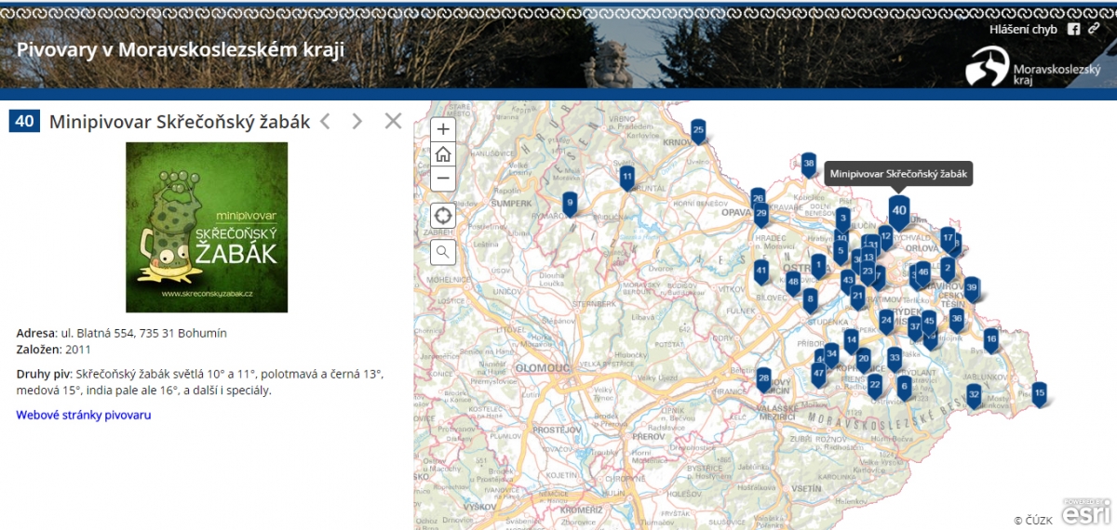The height and width of the screenshot is (530, 1117).
Task: Select map marker number 29
Action: click(761, 214)
